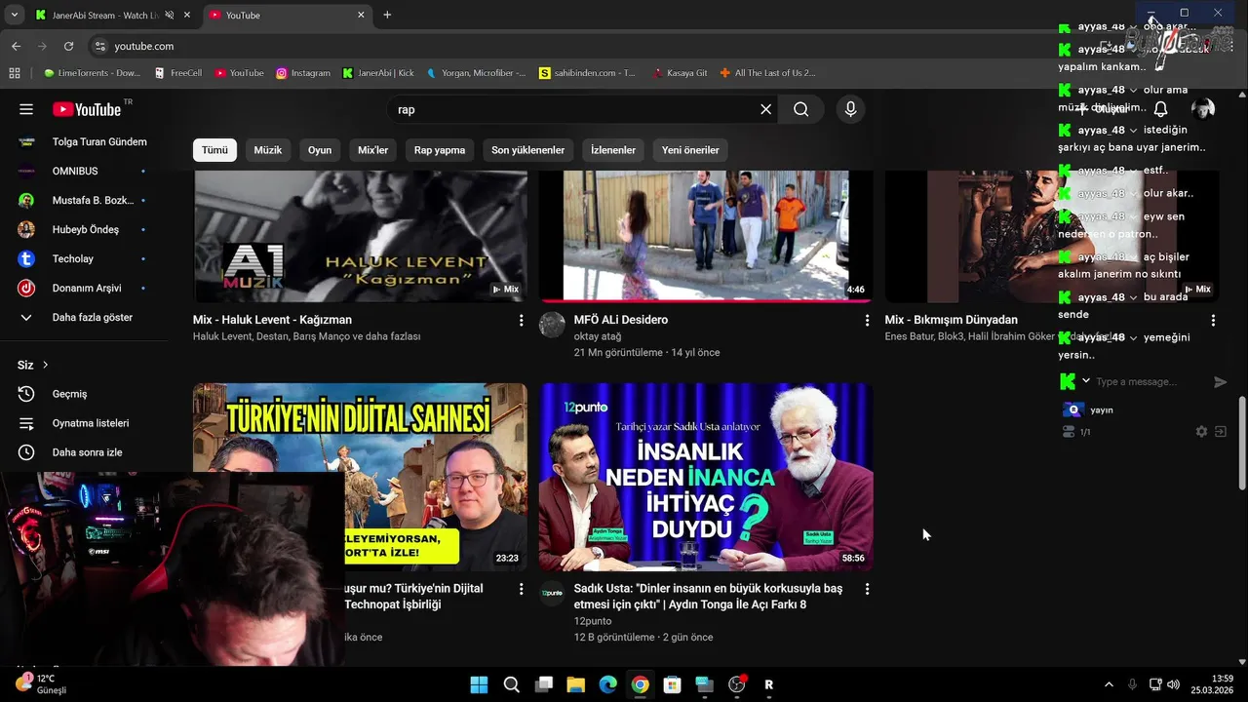Open options for Mix - Haluk Levent Kağızman
1248x702 pixels.
click(x=521, y=320)
